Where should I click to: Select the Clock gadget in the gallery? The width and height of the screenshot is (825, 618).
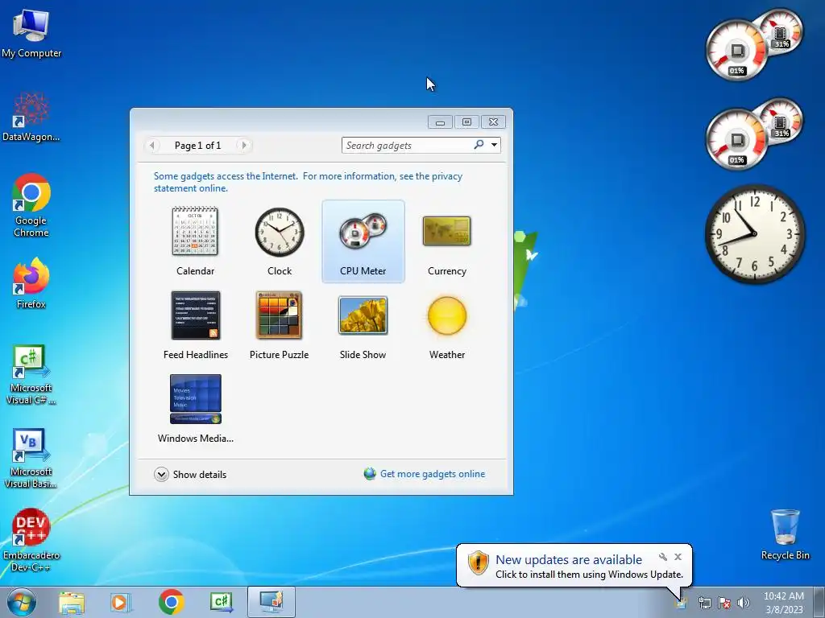point(280,233)
